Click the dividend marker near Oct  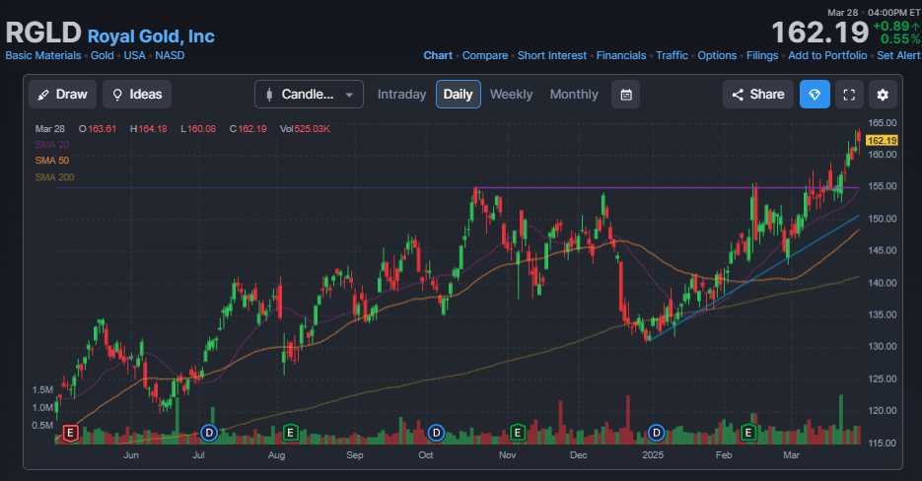pyautogui.click(x=436, y=434)
